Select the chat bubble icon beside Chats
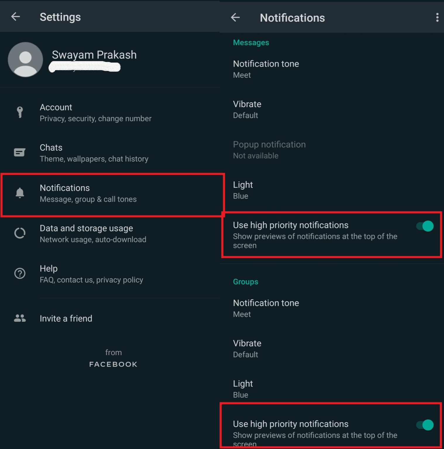Screen dimensions: 444x449 [x=20, y=152]
